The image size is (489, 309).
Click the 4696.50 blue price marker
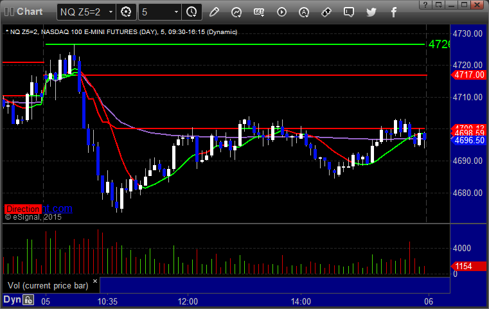(x=468, y=140)
